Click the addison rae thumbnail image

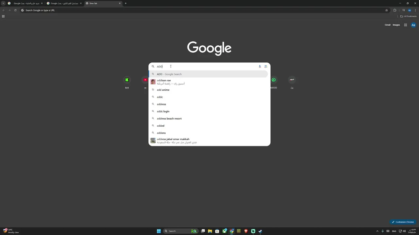(153, 82)
